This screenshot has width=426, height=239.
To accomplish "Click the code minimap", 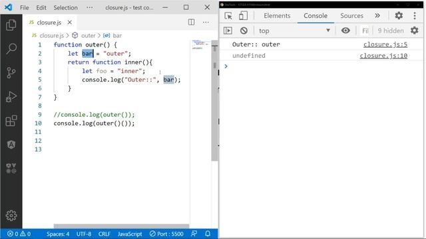I will pyautogui.click(x=200, y=44).
